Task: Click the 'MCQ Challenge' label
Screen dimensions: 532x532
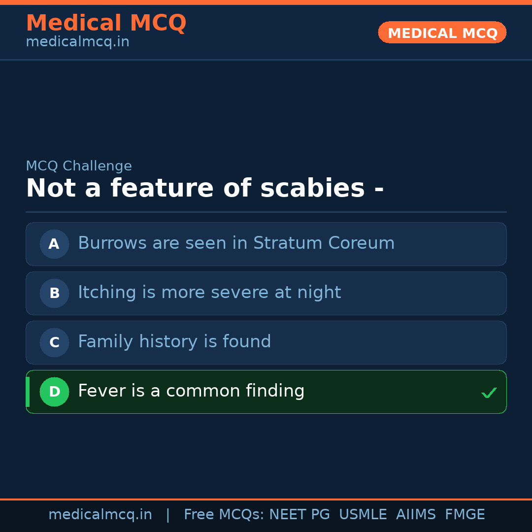Action: (79, 166)
